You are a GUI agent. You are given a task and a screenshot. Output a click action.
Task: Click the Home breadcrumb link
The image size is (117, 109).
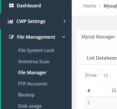(x=90, y=6)
